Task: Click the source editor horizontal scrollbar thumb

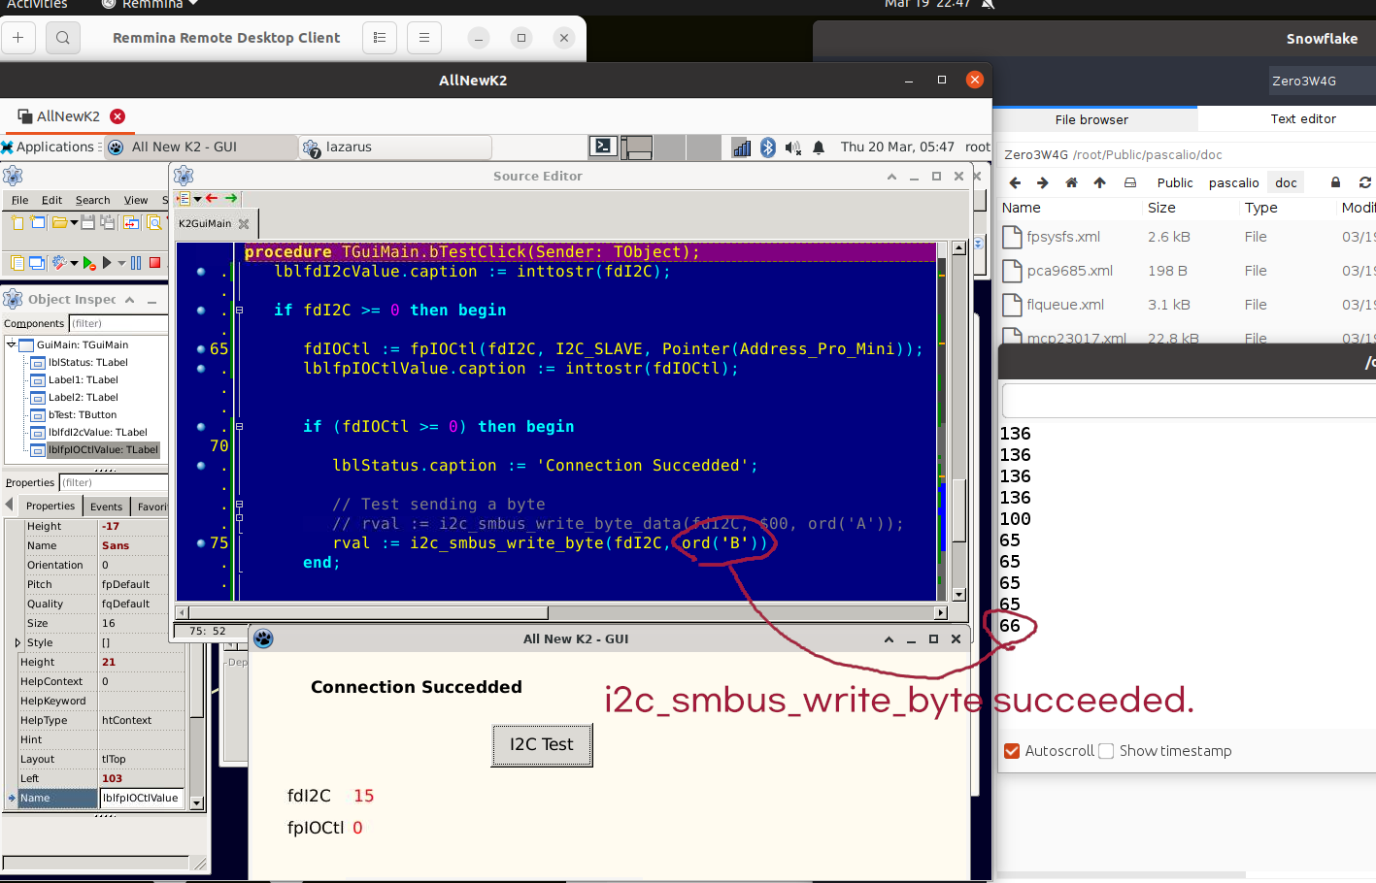Action: click(x=368, y=612)
